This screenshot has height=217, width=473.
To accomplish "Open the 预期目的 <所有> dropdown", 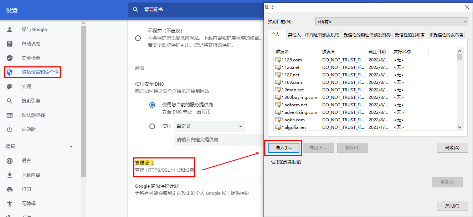I will pyautogui.click(x=392, y=22).
